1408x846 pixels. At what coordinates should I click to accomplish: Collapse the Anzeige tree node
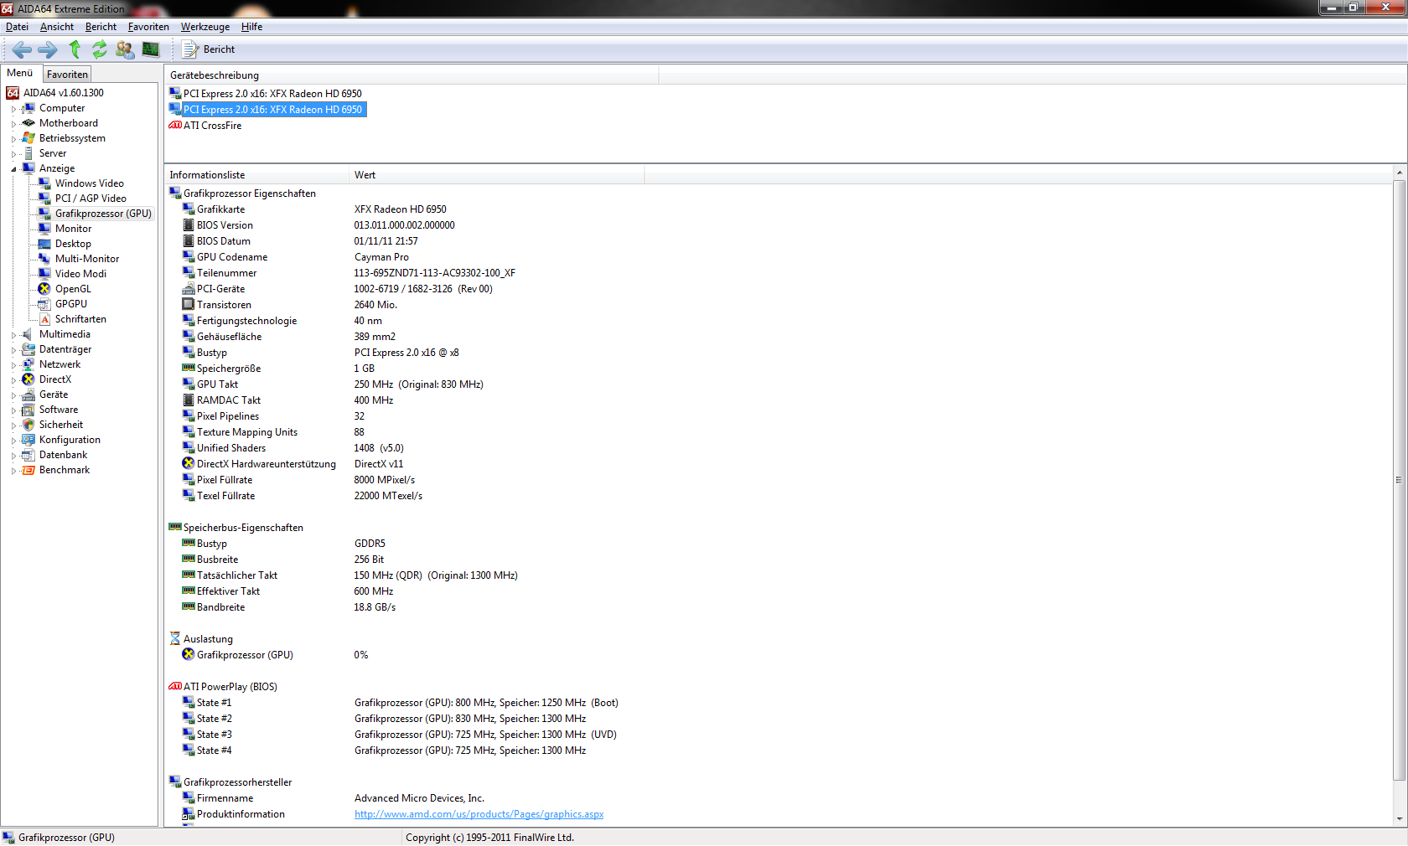[13, 169]
